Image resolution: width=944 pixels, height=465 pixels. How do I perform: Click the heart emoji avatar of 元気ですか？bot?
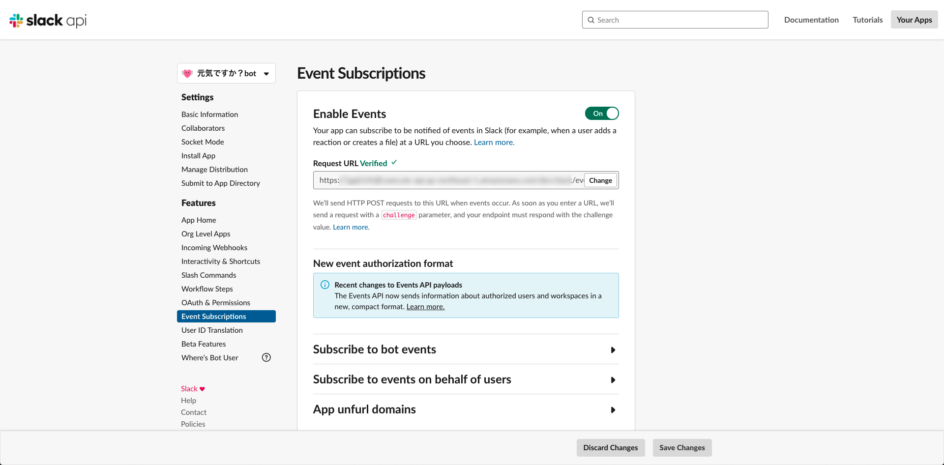click(x=188, y=73)
